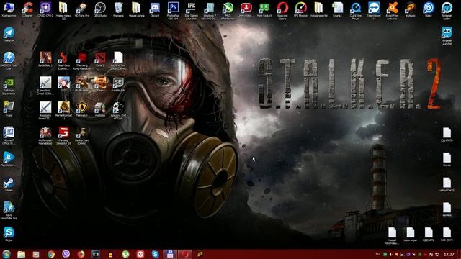Image resolution: width=461 pixels, height=259 pixels.
Task: Open the CCleaner desktop shortcut
Action: click(x=27, y=9)
